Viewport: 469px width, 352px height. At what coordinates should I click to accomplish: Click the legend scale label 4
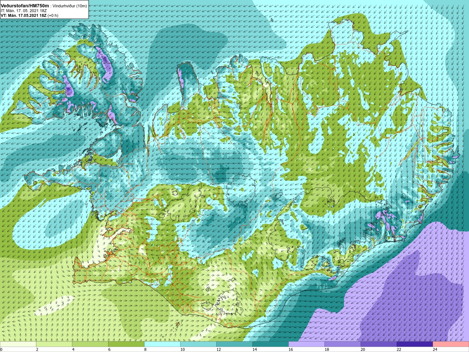pos(73,349)
